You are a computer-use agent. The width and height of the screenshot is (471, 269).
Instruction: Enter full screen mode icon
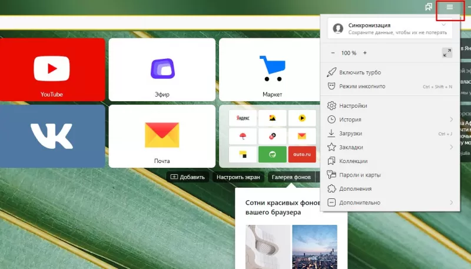tap(447, 53)
